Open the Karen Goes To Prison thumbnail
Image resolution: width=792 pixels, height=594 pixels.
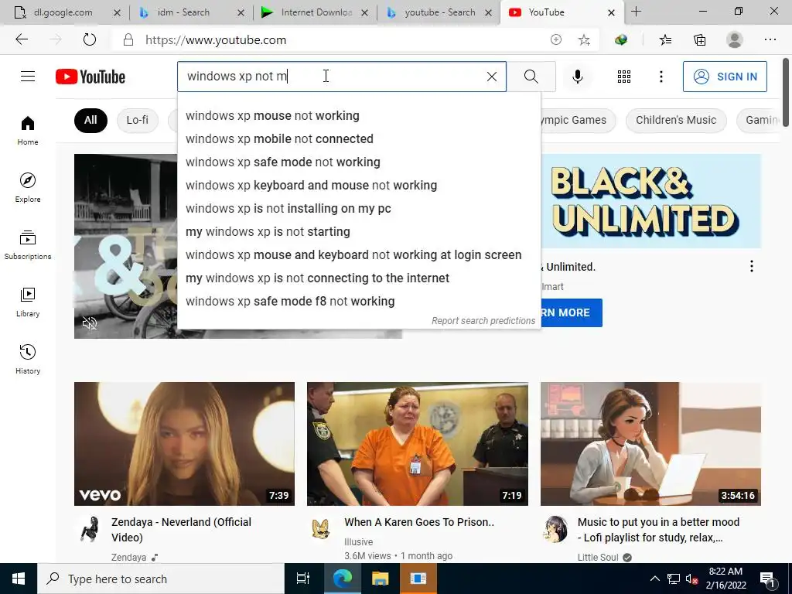tap(418, 444)
